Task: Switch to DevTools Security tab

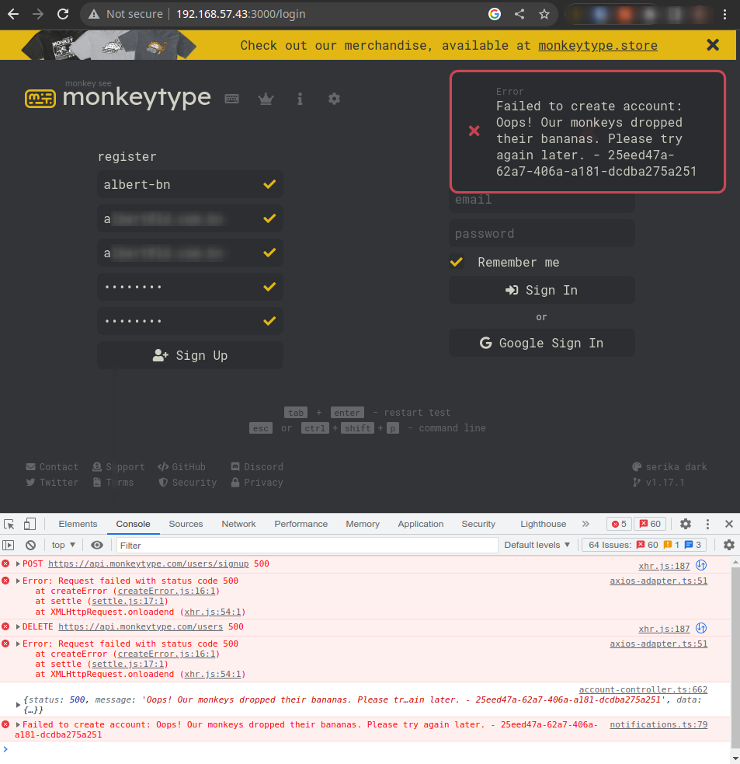Action: coord(478,524)
